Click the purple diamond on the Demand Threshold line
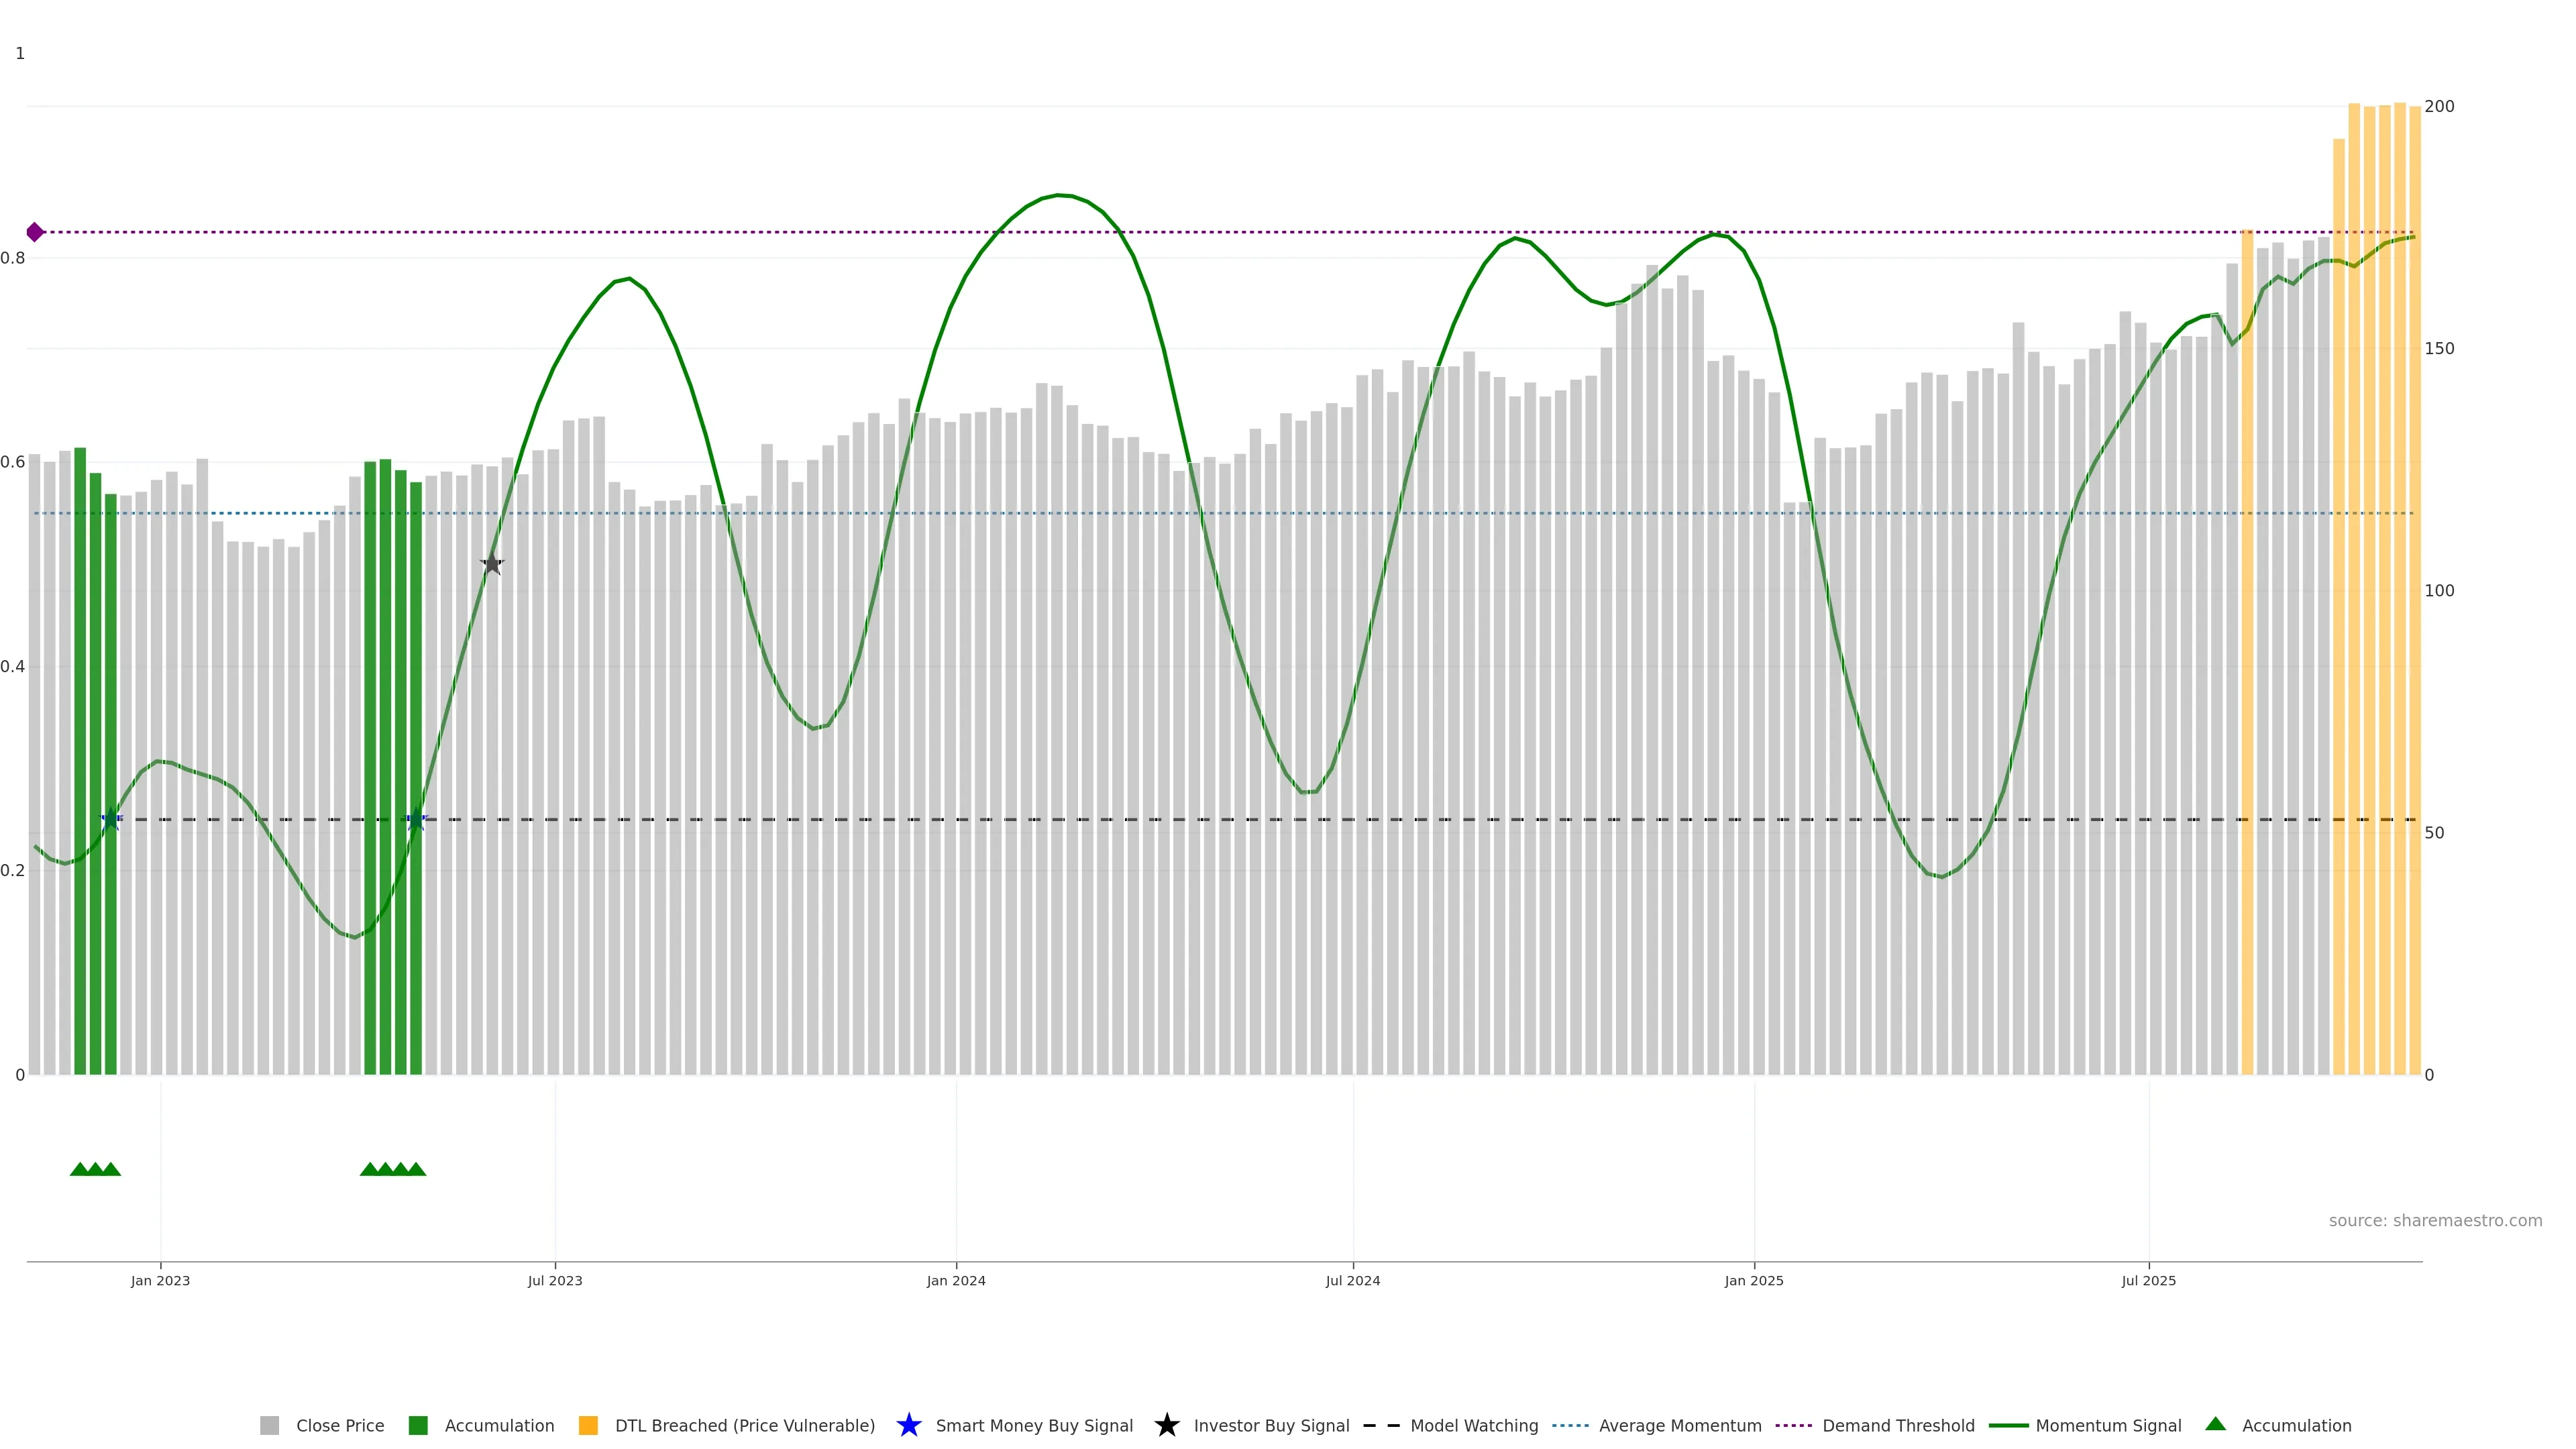Viewport: 2576px width, 1449px height. 35,232
